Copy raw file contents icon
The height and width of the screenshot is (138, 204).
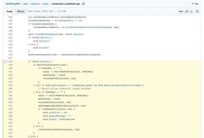187,11
